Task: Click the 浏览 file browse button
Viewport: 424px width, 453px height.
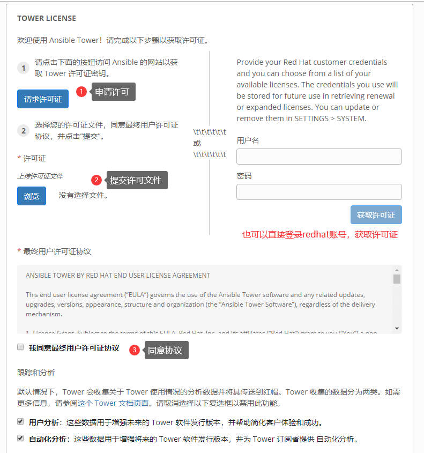Action: 32,196
